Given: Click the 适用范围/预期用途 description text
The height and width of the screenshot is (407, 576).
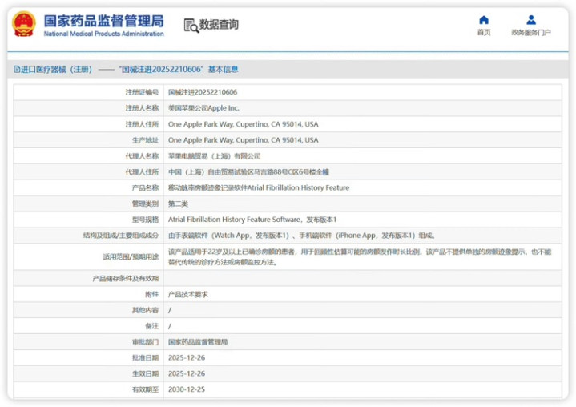Looking at the screenshot, I should (x=359, y=256).
